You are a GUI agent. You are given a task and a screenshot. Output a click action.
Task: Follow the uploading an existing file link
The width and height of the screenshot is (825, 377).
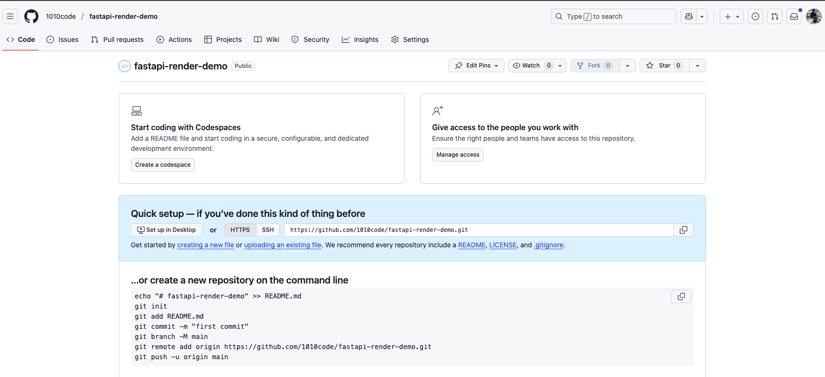[x=282, y=245]
